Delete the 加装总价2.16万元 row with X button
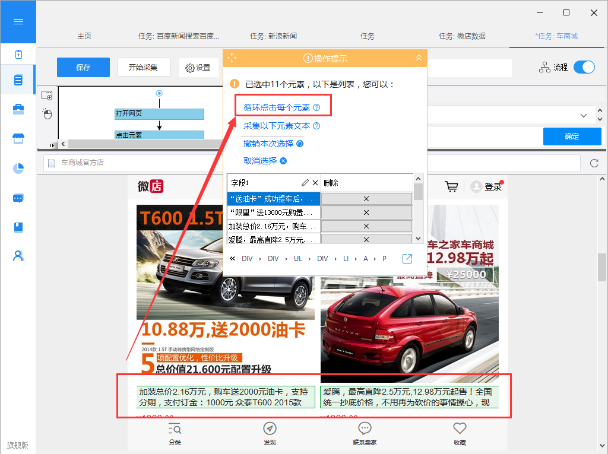Screen dimensions: 608x454 click(366, 226)
